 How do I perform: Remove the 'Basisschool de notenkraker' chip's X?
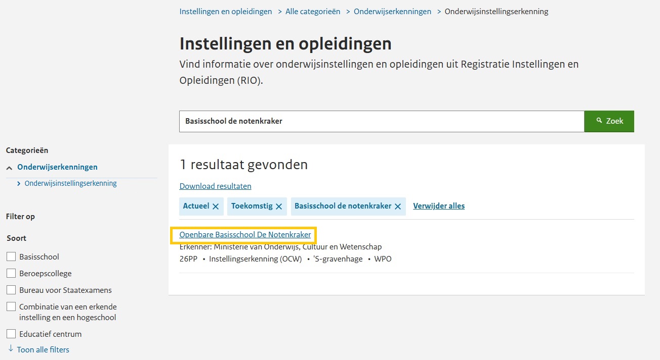[x=398, y=207]
